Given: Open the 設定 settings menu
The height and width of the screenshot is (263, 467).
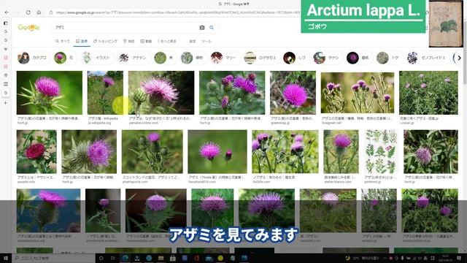Looking at the screenshot, I should click(x=193, y=41).
